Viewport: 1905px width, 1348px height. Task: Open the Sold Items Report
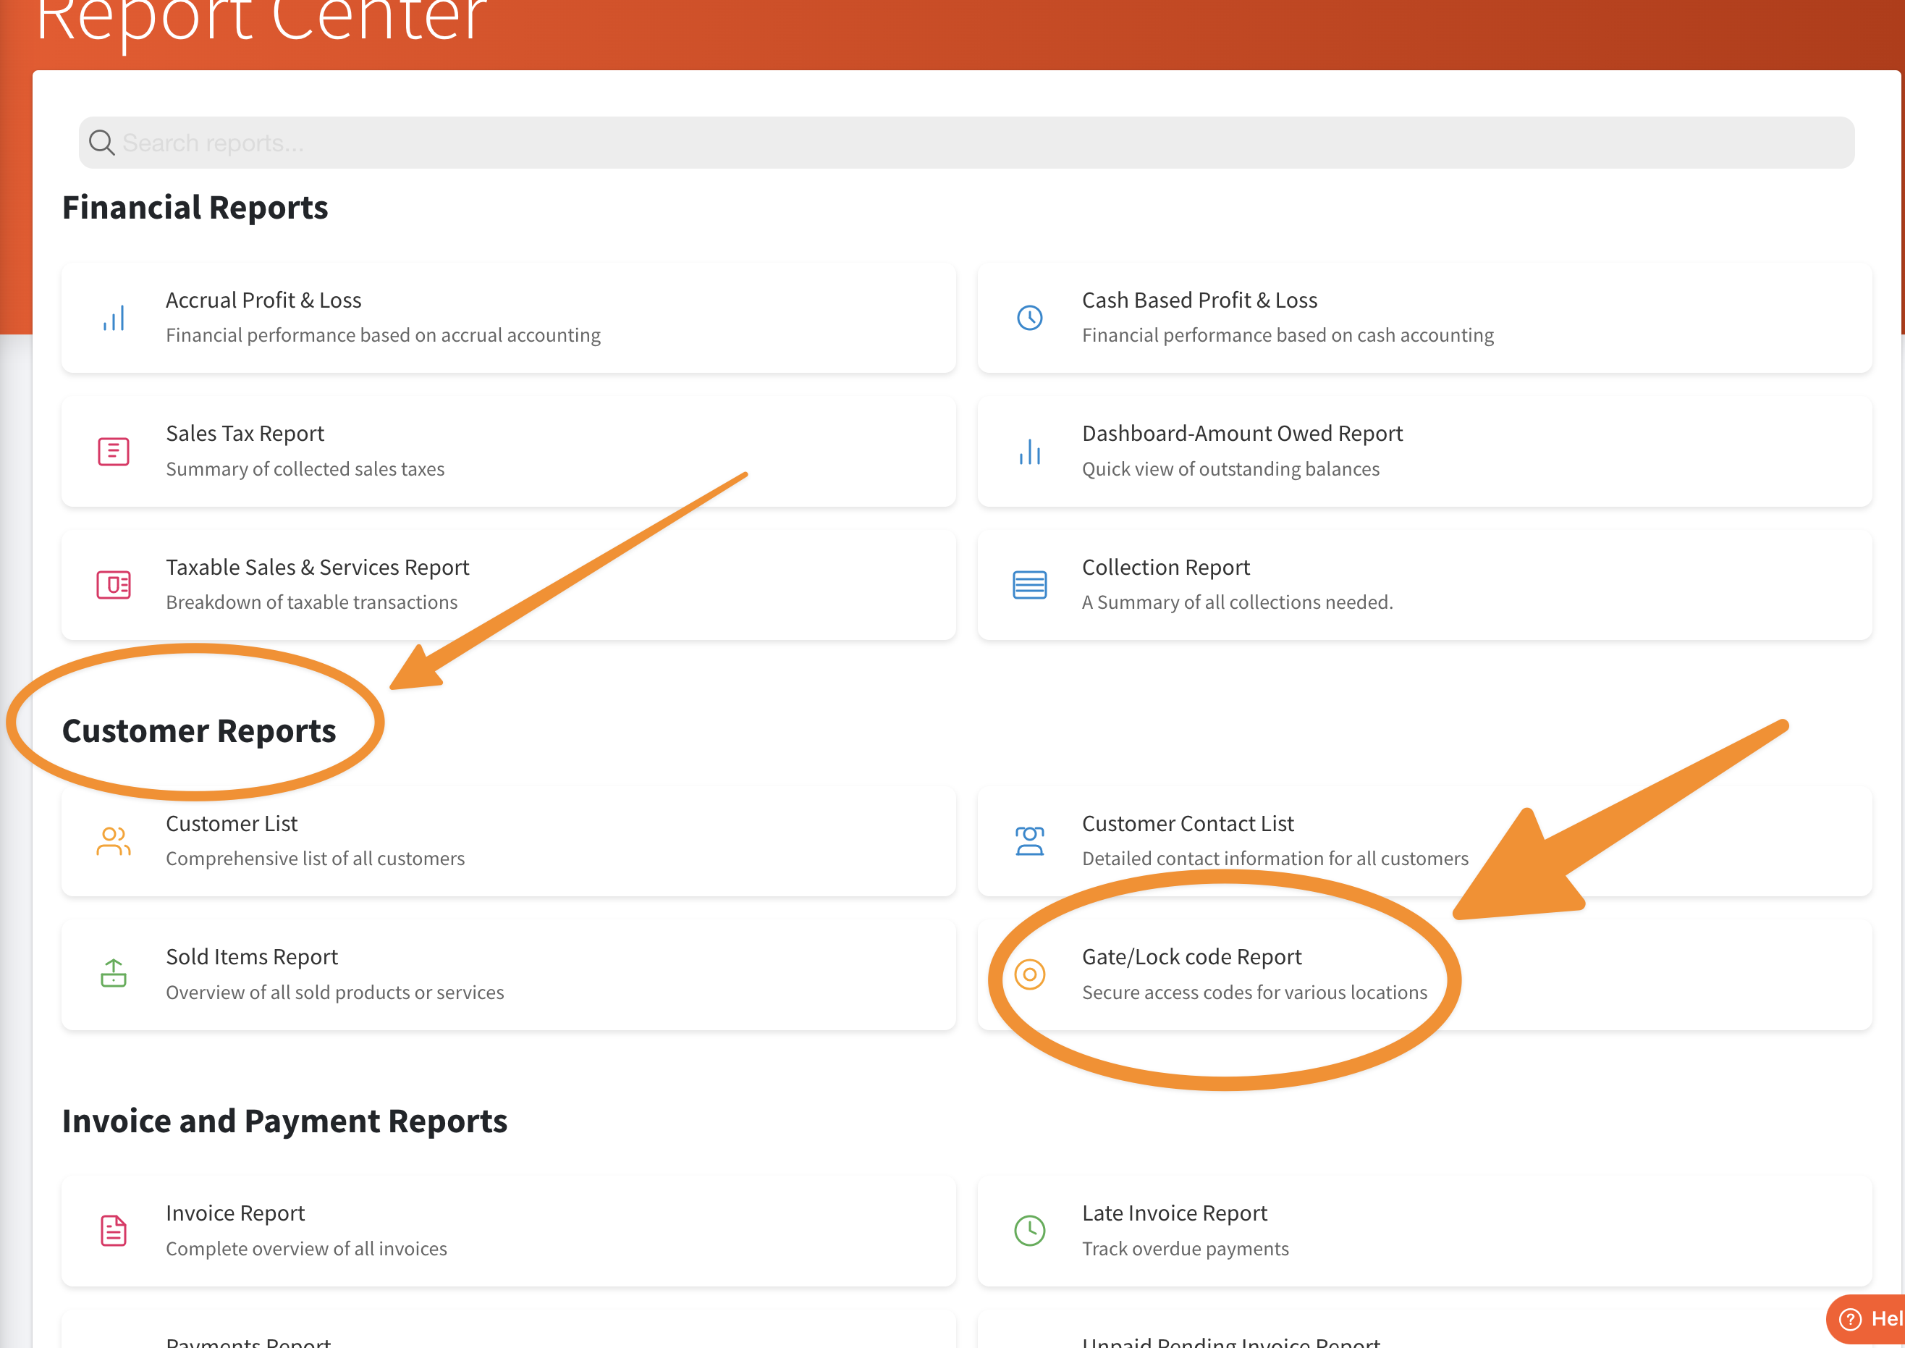pos(251,958)
